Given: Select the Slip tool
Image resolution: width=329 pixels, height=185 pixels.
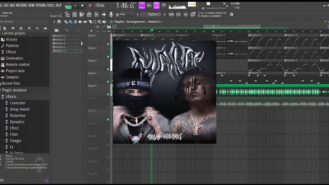Looking at the screenshot, I should (85, 22).
